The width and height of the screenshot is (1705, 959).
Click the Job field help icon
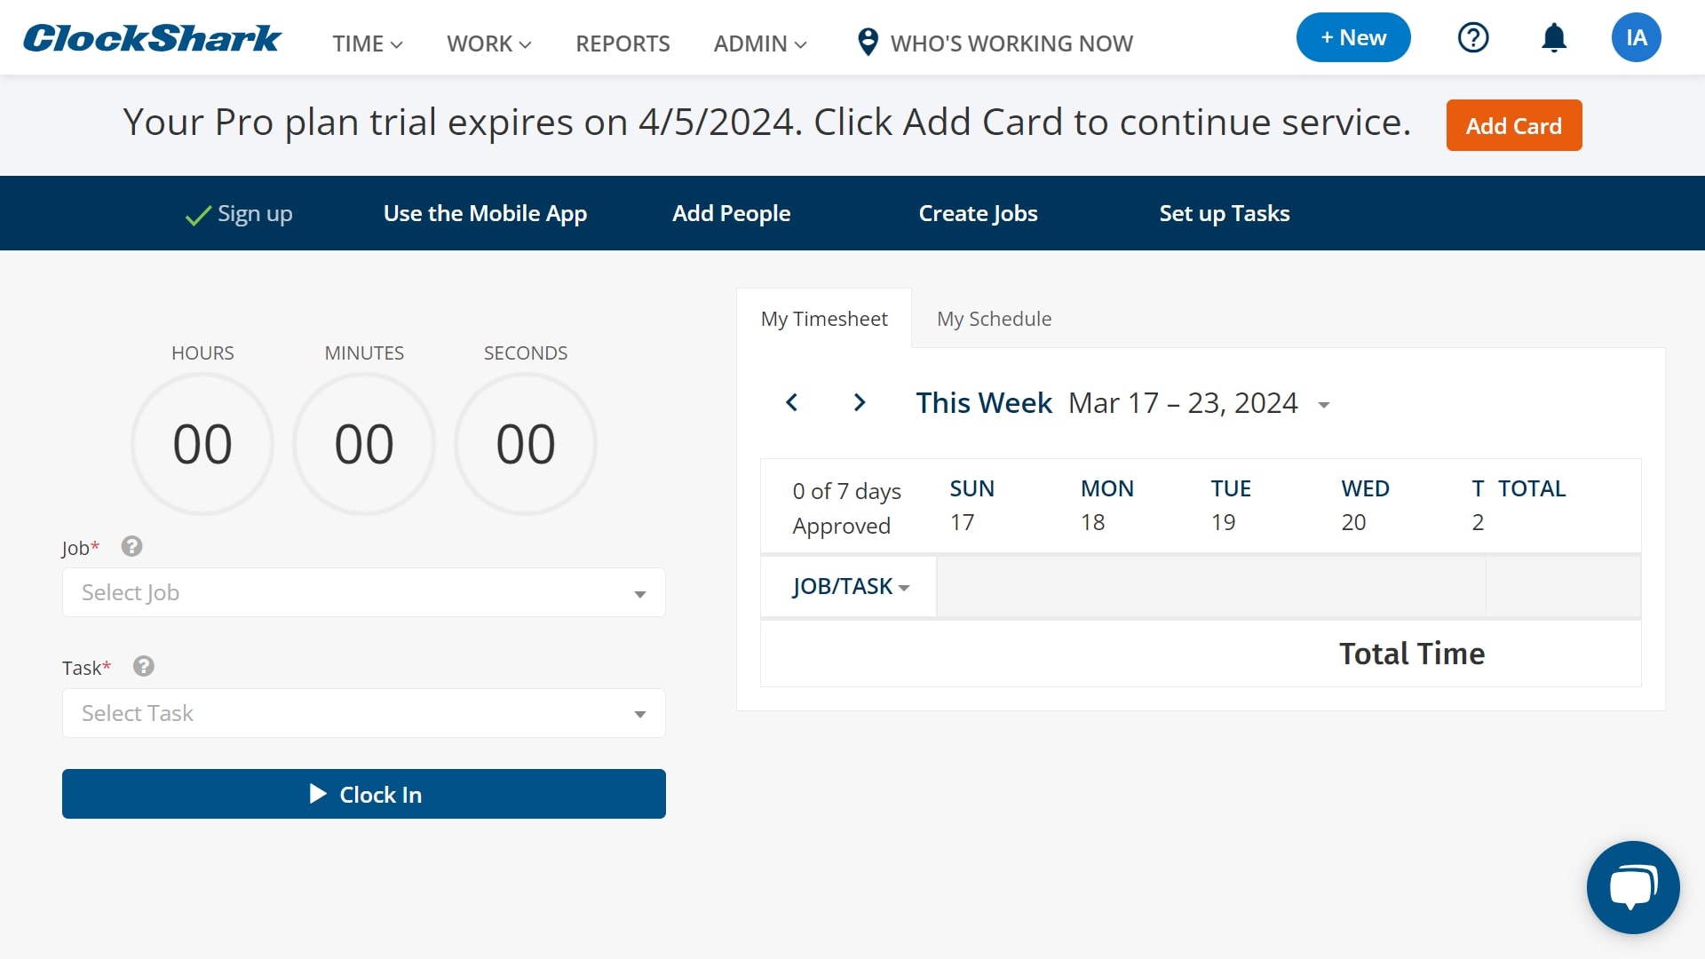132,547
